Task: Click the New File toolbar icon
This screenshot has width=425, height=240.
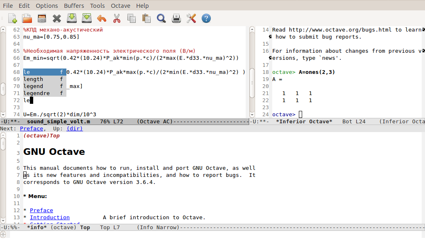Action: 12,18
